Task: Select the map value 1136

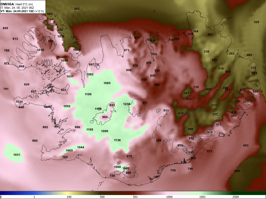Action: pos(117,140)
